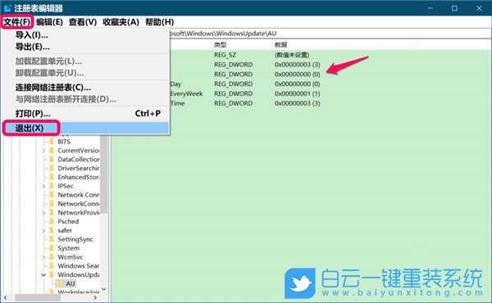Click the Network Connections folder icon
Viewport: 492px width, 303px height.
tap(52, 195)
